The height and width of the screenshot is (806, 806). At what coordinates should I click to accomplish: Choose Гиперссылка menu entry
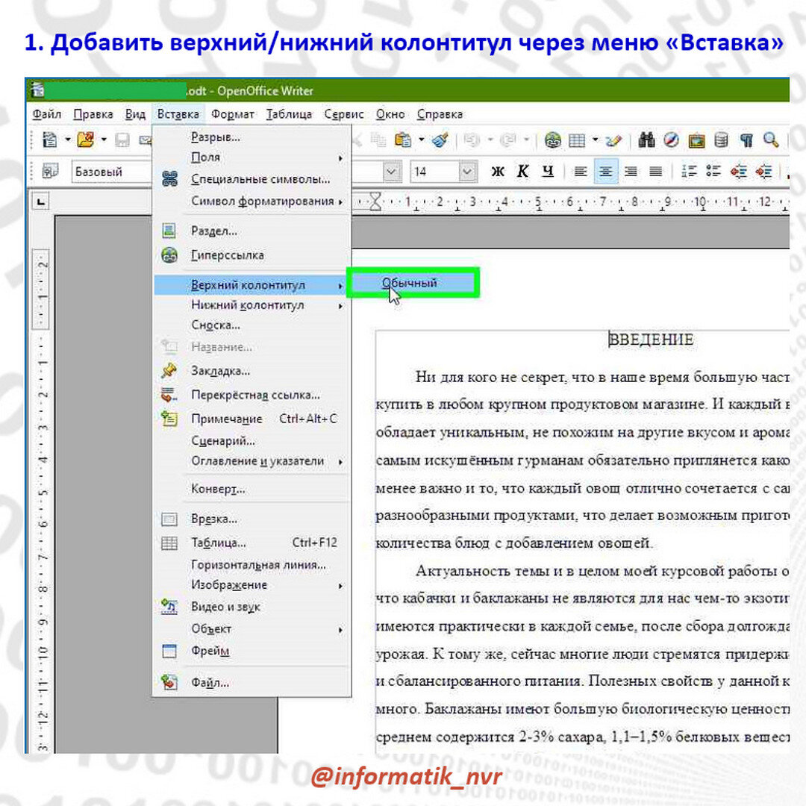pyautogui.click(x=252, y=255)
